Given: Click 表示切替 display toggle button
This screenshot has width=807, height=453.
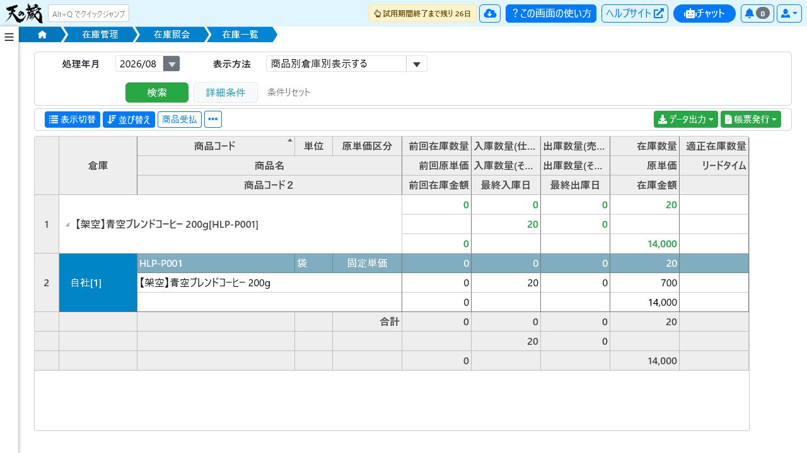Looking at the screenshot, I should (x=73, y=119).
